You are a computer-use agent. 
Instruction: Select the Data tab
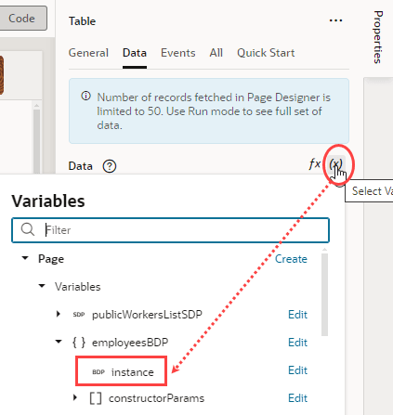tap(135, 53)
